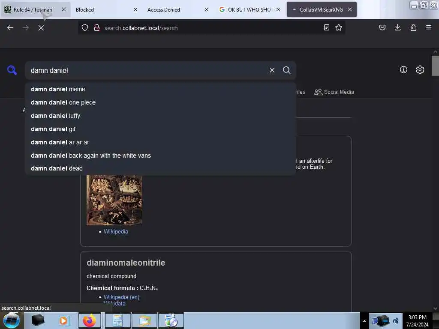This screenshot has height=329, width=439.
Task: Close the OK BUT WHO SHOT tab
Action: coord(278,9)
